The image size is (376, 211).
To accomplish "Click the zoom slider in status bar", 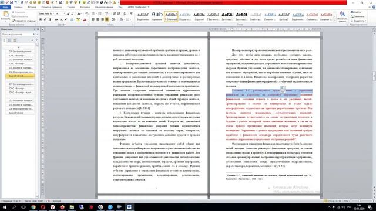I will coord(359,201).
